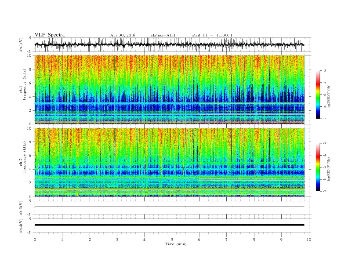Click the "ch.3(V)" axis label
This screenshot has width=348, height=269.
tap(21, 208)
